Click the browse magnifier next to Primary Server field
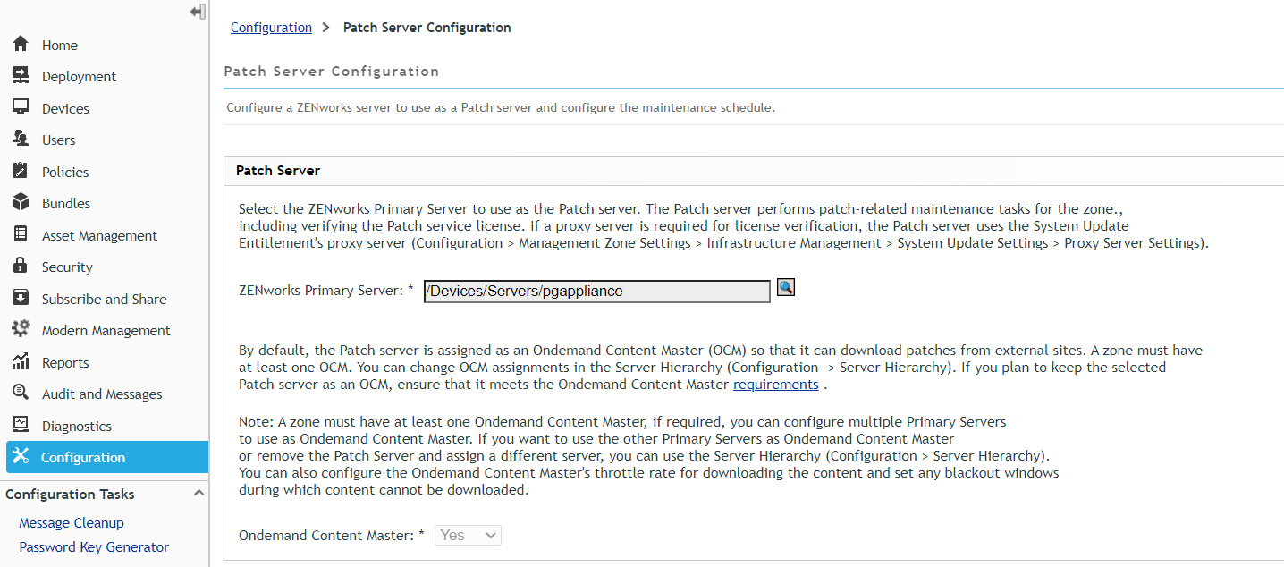 [x=785, y=287]
